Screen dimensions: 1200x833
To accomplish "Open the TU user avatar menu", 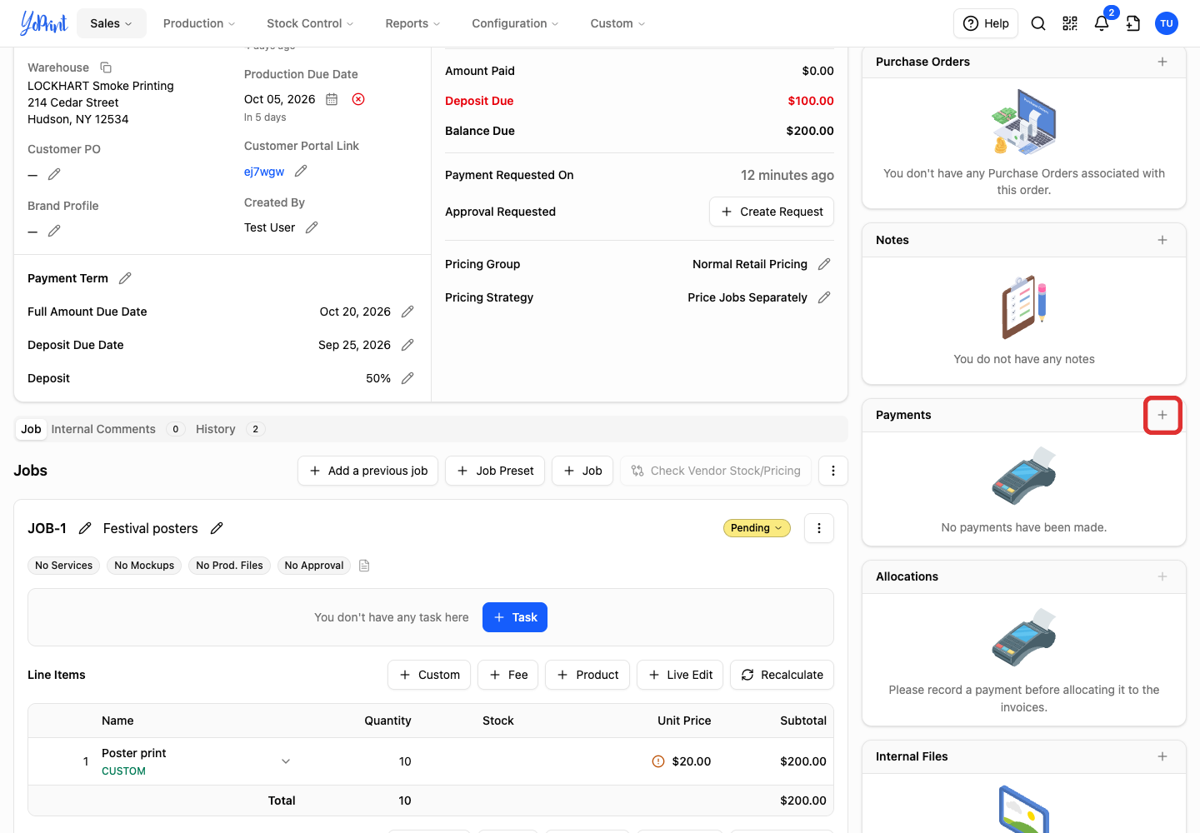I will click(x=1167, y=23).
